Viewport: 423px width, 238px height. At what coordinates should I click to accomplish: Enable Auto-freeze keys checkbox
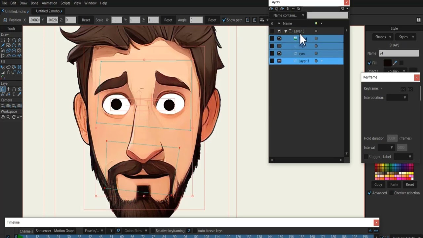tap(195, 231)
